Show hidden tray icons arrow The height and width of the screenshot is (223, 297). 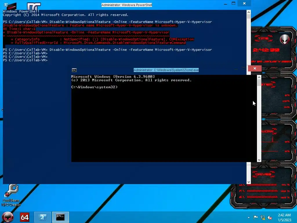click(x=249, y=217)
